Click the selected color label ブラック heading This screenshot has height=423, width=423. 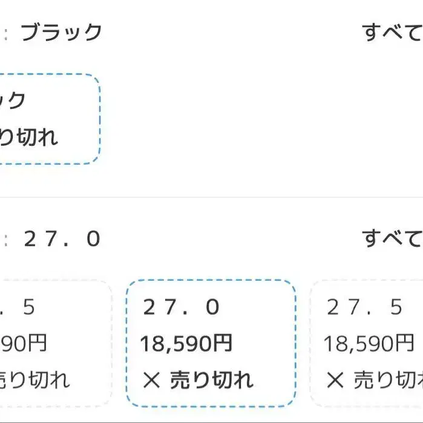tap(62, 33)
